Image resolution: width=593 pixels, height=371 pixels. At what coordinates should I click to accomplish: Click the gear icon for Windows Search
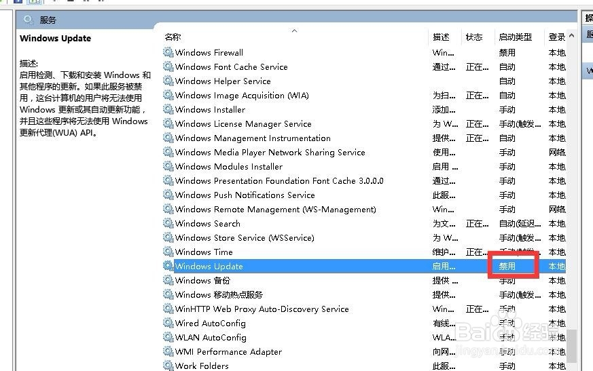(168, 223)
